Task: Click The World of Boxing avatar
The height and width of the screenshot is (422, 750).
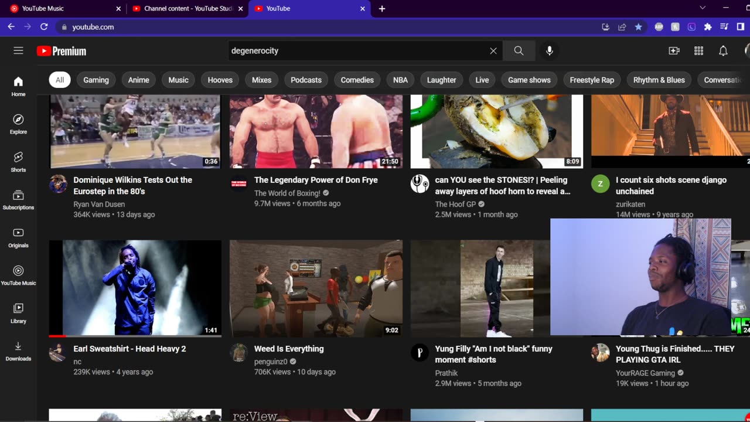Action: pyautogui.click(x=239, y=184)
